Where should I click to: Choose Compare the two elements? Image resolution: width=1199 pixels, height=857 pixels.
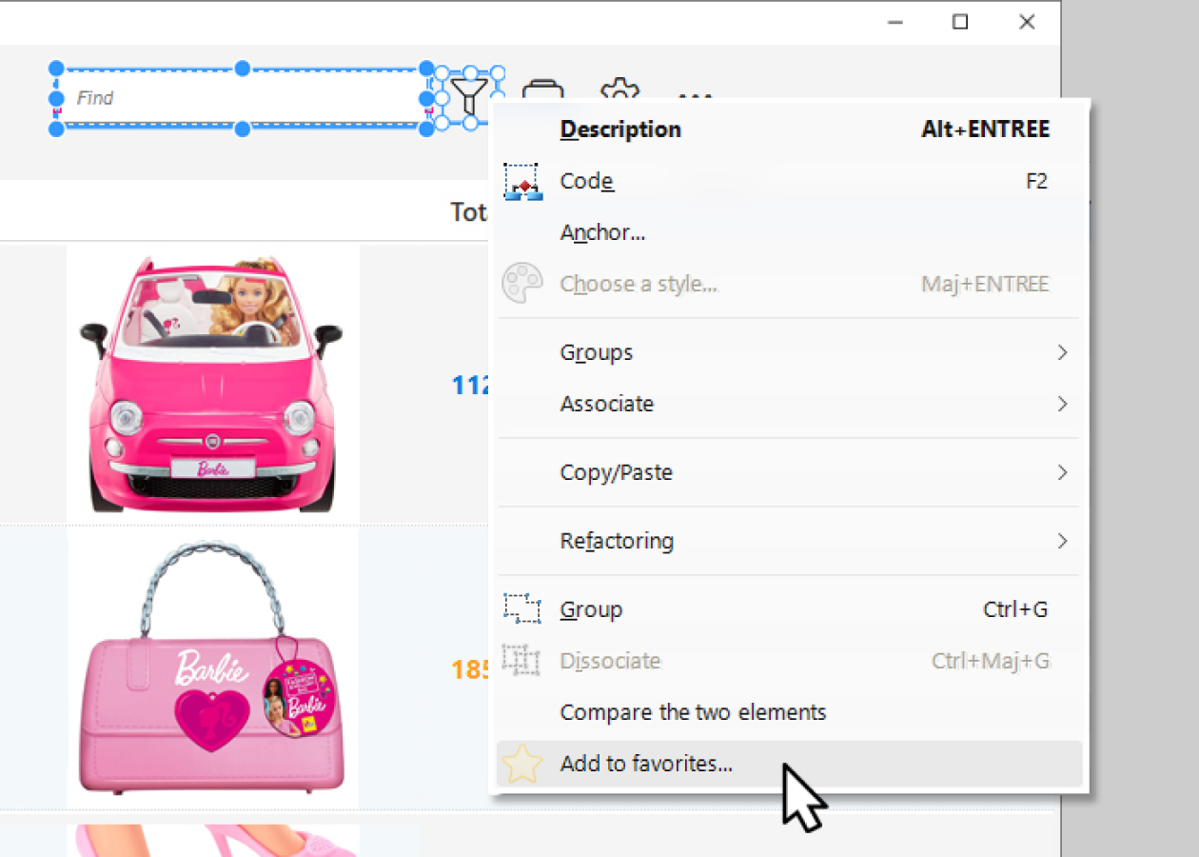click(789, 712)
